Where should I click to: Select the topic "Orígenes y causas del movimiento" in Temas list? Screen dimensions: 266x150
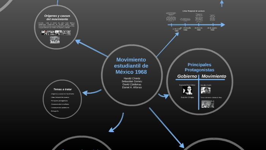tap(62, 94)
